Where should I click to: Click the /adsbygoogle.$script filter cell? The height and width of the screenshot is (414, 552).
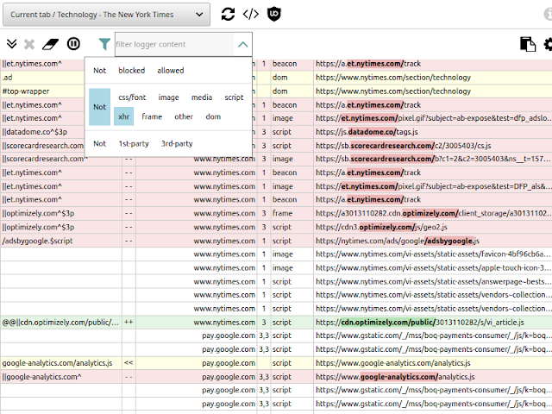coord(61,241)
